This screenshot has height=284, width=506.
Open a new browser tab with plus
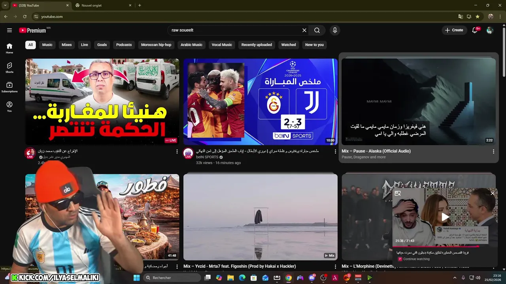tap(140, 5)
